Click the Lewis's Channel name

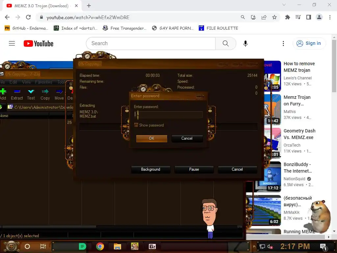tap(298, 78)
